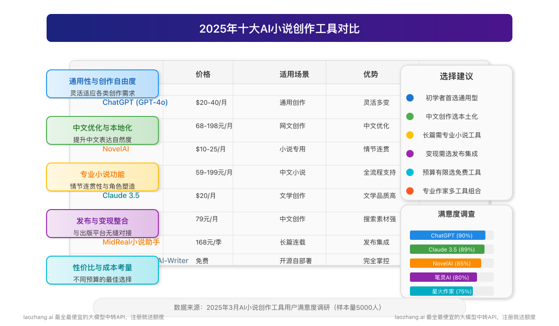Image resolution: width=559 pixels, height=326 pixels.
Task: Click the 预算有限选免费工具 suggestion text
Action: [452, 172]
